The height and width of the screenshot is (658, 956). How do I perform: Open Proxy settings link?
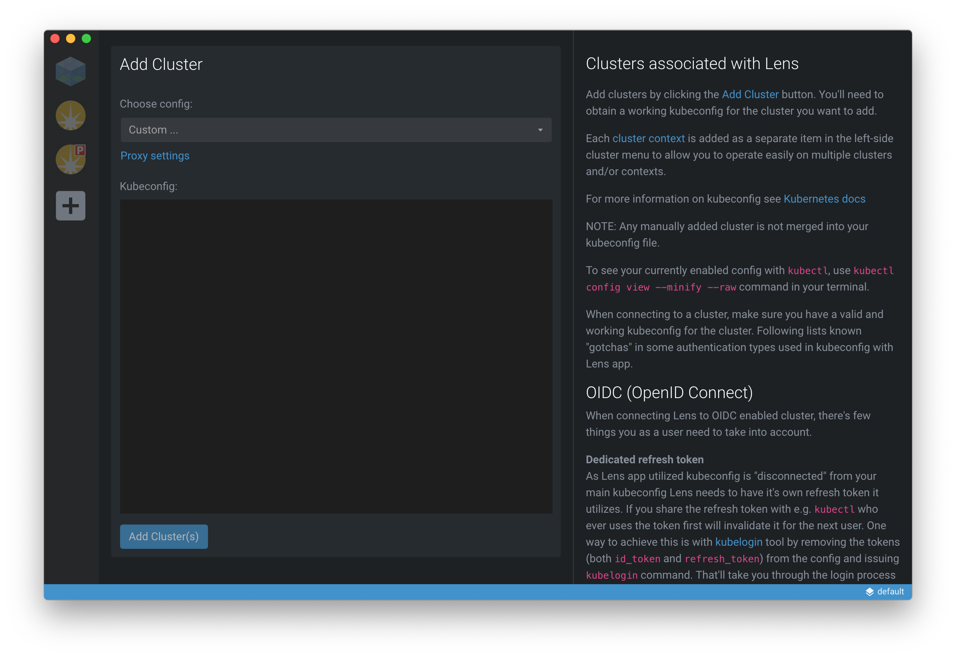click(155, 156)
